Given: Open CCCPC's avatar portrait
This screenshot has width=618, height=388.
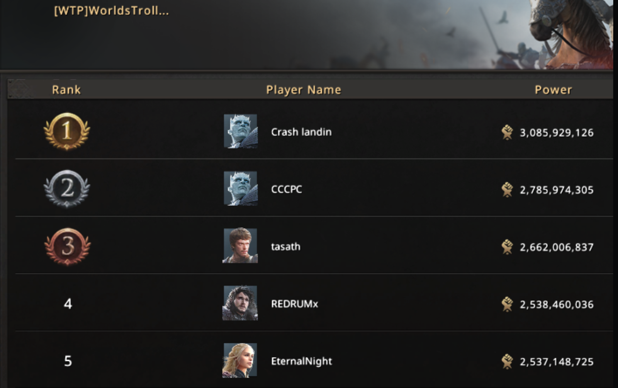Looking at the screenshot, I should [240, 188].
